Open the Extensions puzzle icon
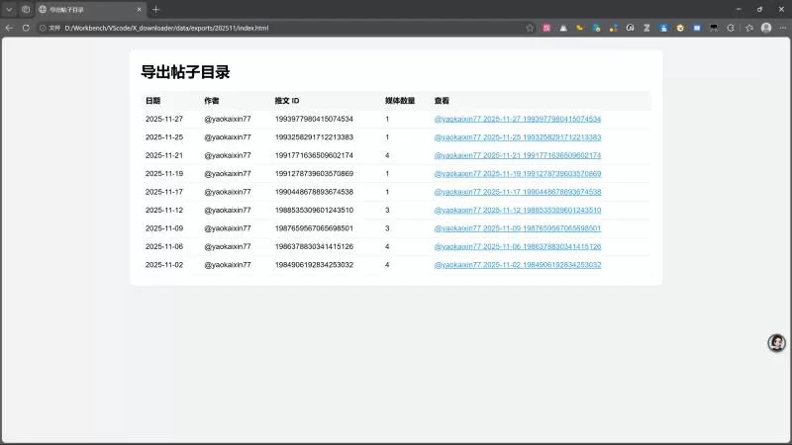This screenshot has width=792, height=445. point(731,28)
